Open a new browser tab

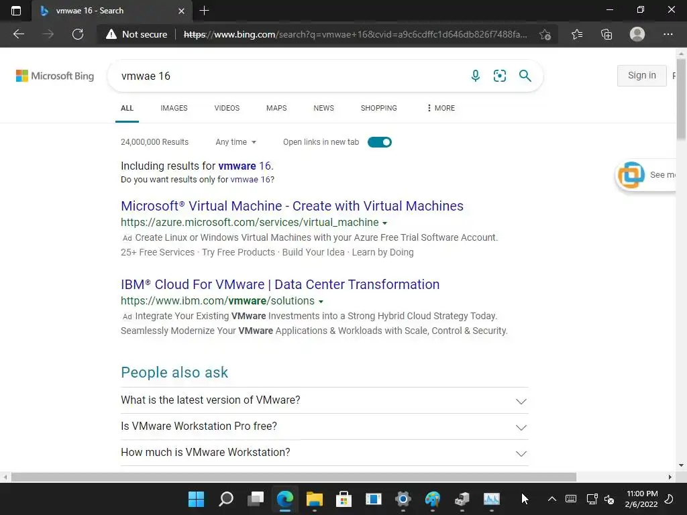(204, 11)
